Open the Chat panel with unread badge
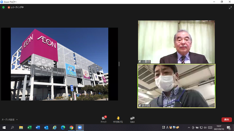Image resolution: width=234 pixels, height=131 pixels. click(x=103, y=120)
